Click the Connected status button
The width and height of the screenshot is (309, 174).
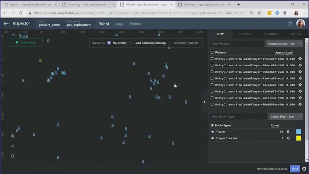(26, 42)
